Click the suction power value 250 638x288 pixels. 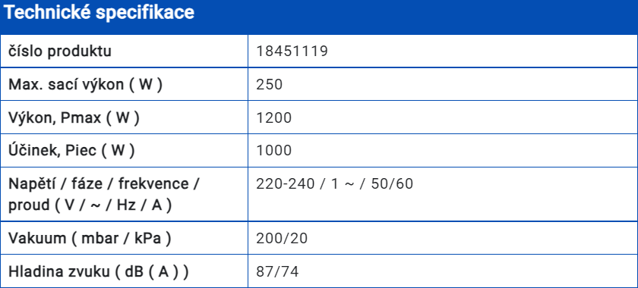(x=270, y=84)
